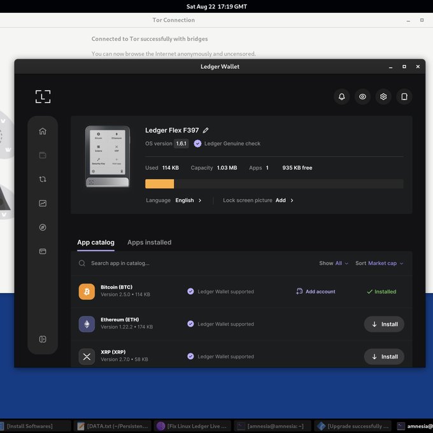Click the Bitcoin Installed status
Image resolution: width=433 pixels, height=433 pixels.
(381, 292)
